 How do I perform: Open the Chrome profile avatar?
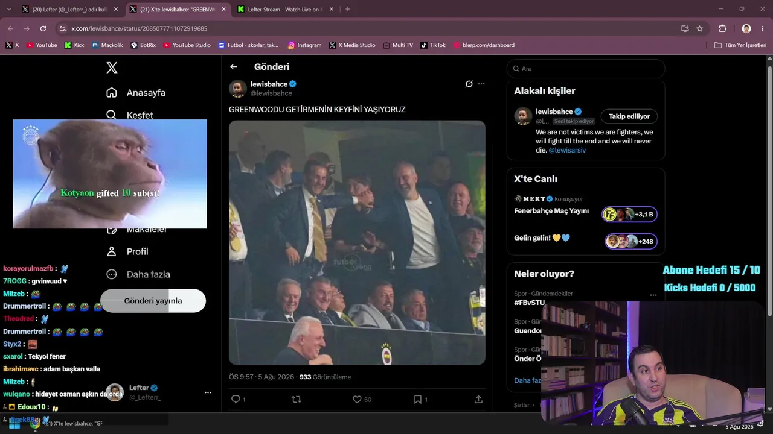pos(746,28)
